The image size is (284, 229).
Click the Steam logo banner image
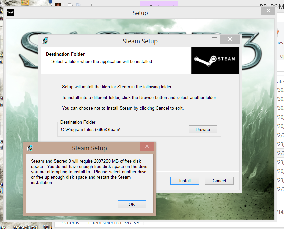(215, 61)
